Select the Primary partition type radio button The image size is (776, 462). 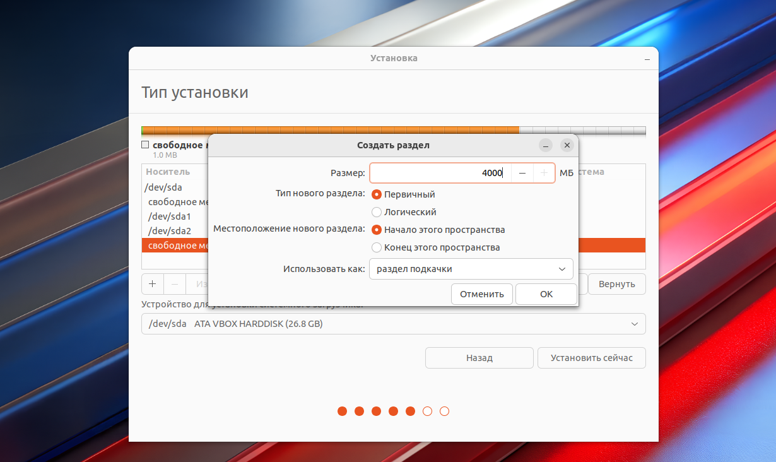pyautogui.click(x=377, y=194)
